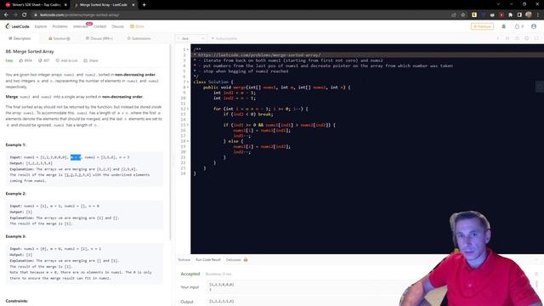Open the Java language dropdown
The height and width of the screenshot is (306, 544).
click(191, 38)
